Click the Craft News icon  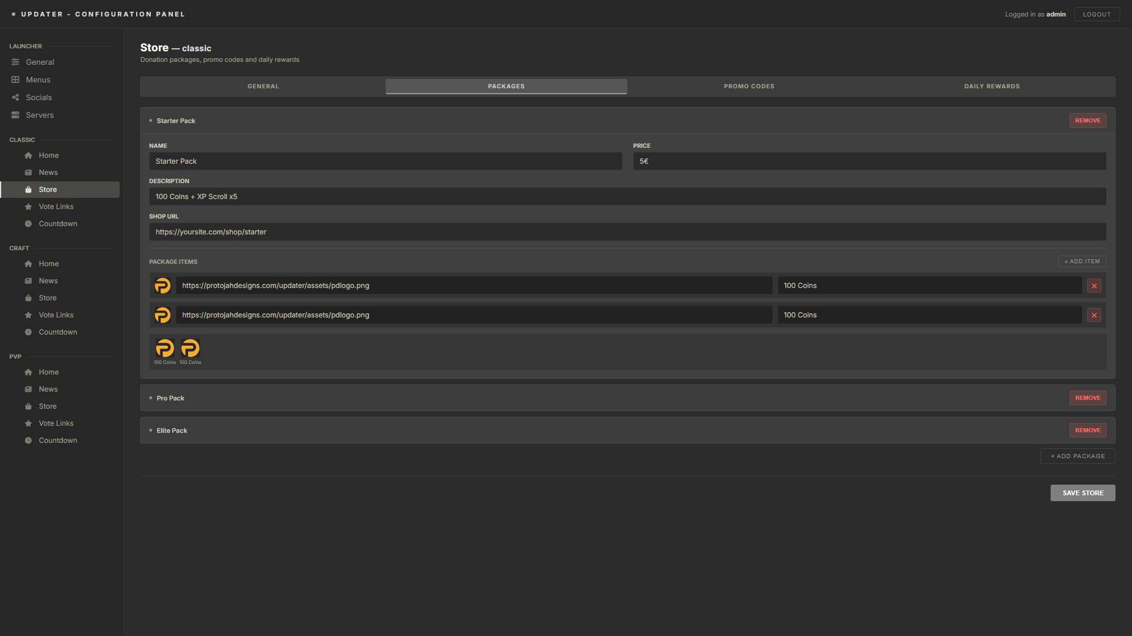tap(28, 281)
